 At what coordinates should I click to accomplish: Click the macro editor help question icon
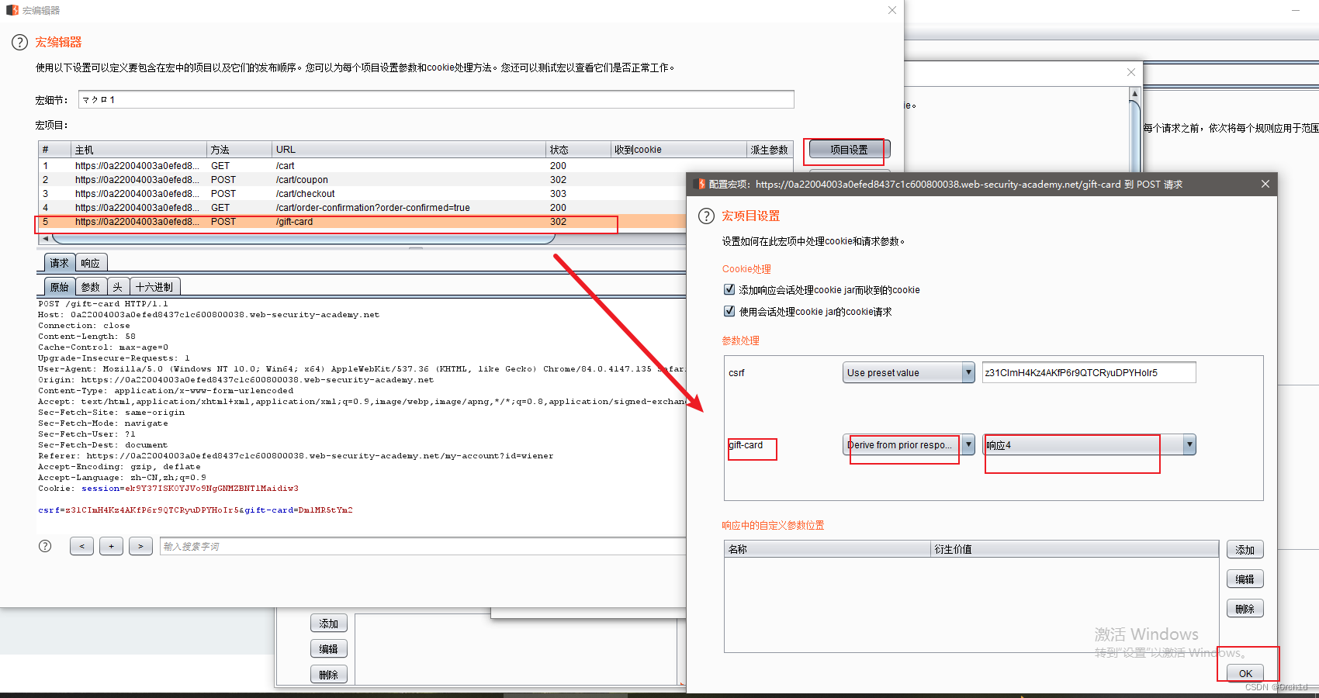pyautogui.click(x=20, y=43)
